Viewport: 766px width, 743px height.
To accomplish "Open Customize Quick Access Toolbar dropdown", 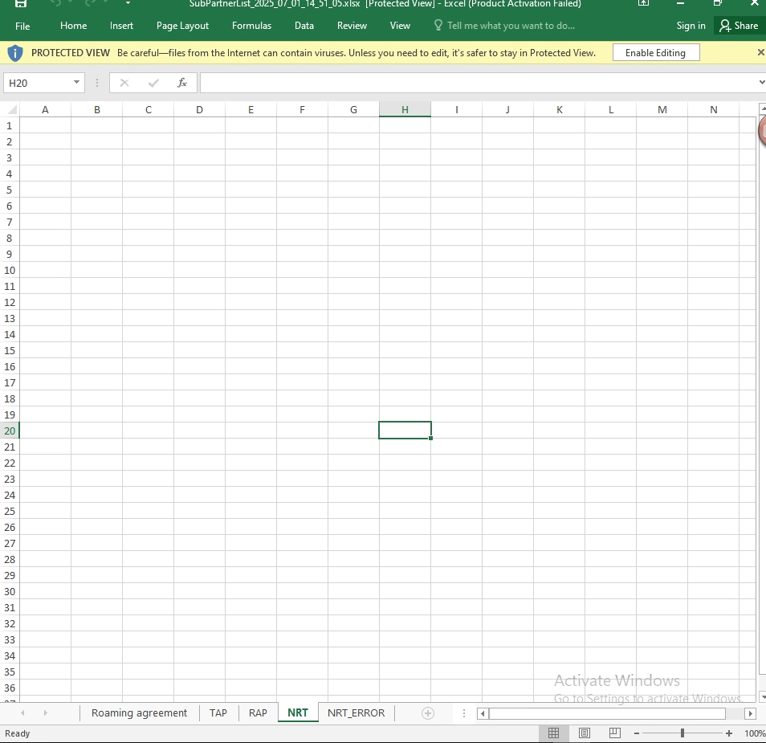I will [128, 4].
